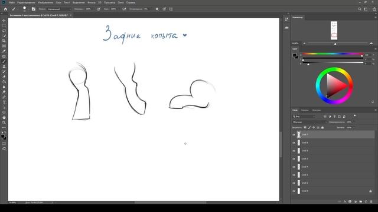The image size is (378, 212).
Task: Select the Crop tool
Action: (4, 41)
